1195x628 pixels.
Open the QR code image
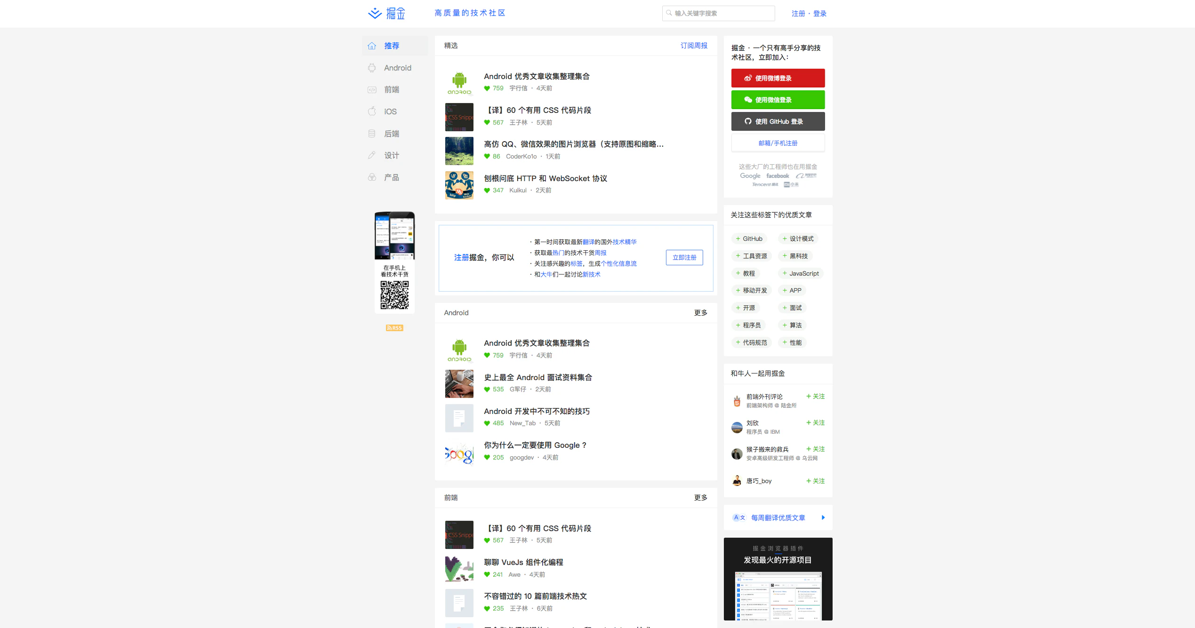394,295
